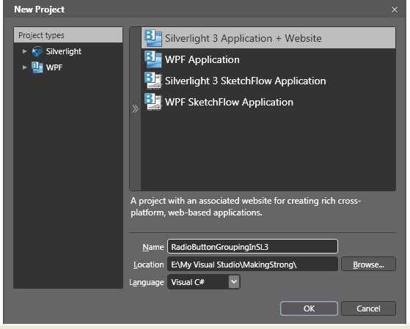The image size is (410, 329).
Task: Click the Location path field
Action: [x=252, y=265]
